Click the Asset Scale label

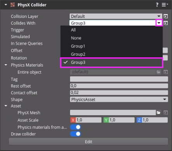[28, 120]
